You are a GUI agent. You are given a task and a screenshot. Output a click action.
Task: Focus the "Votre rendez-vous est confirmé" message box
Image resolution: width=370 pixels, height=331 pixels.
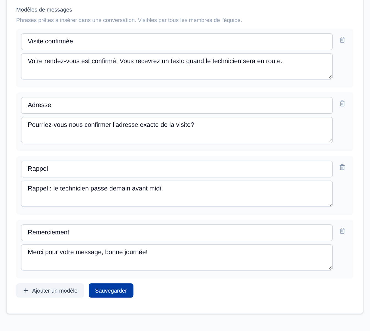177,66
